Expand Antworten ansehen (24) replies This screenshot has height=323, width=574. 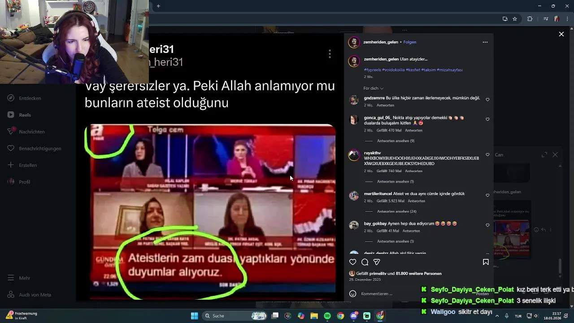(397, 211)
